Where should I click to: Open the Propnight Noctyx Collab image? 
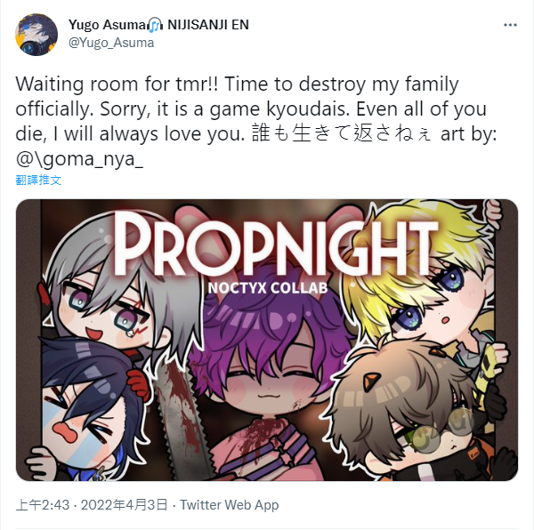pos(267,340)
